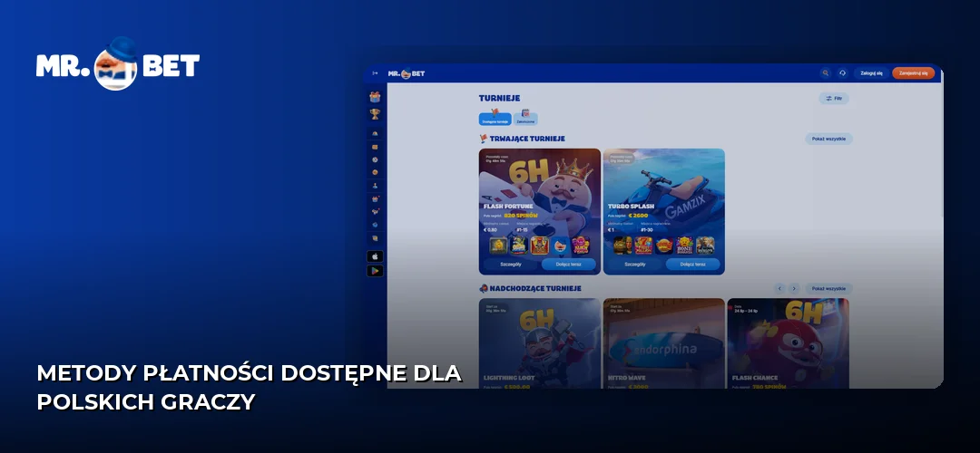Click the FLASH FORTUNE title text
The height and width of the screenshot is (453, 980).
tap(507, 206)
